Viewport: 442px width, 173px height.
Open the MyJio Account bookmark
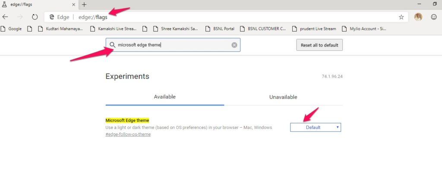[363, 29]
